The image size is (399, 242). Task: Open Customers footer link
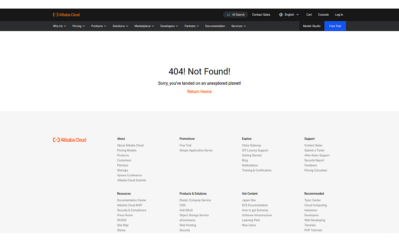point(124,160)
